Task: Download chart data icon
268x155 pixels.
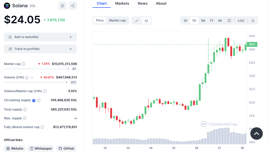Action: tap(253, 21)
